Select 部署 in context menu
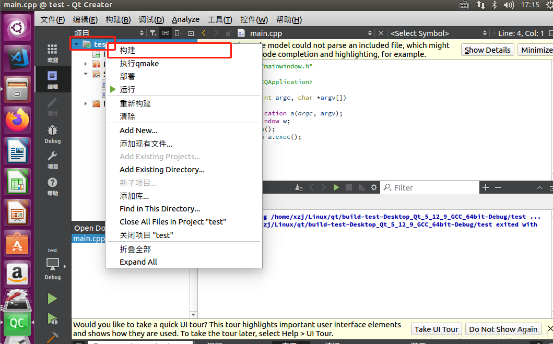 (183, 77)
